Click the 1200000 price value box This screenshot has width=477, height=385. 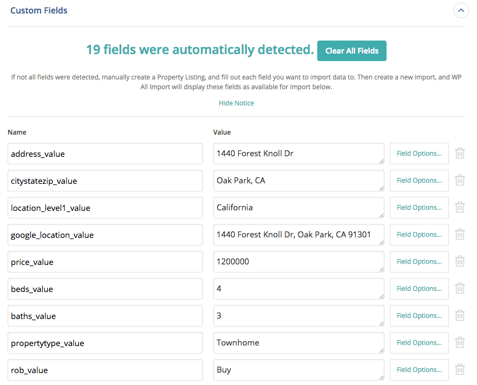point(299,262)
